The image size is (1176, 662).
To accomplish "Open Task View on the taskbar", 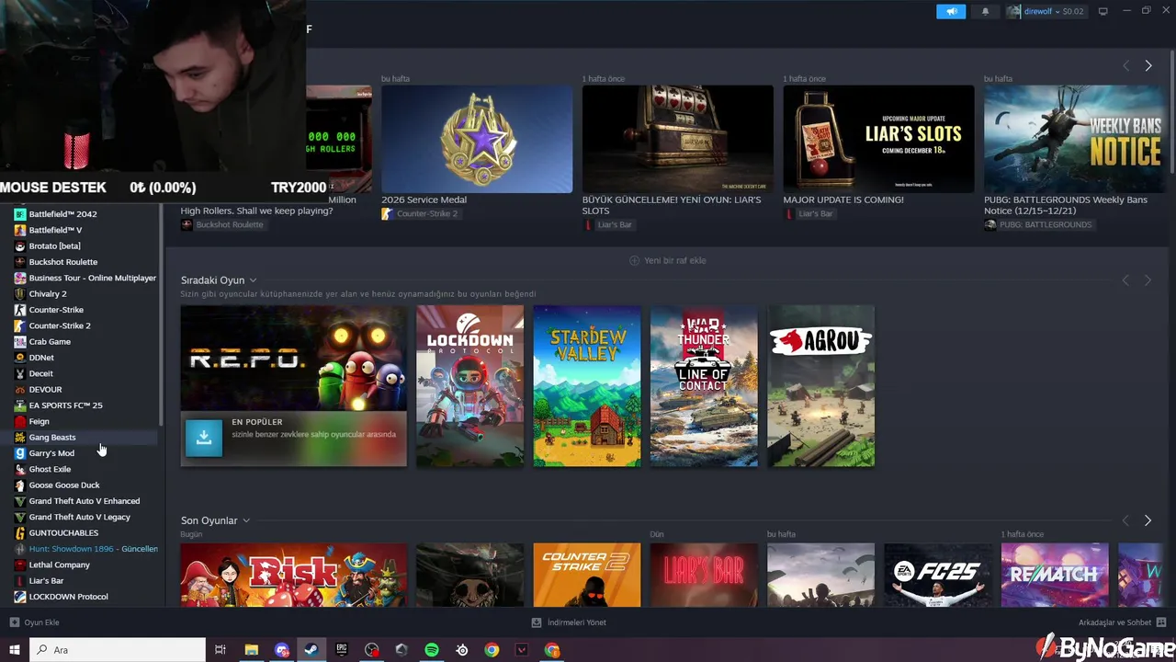I will click(x=220, y=650).
